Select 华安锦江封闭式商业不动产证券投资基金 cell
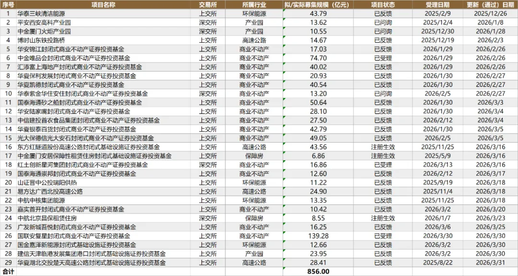This screenshot has width=518, height=276. click(104, 49)
